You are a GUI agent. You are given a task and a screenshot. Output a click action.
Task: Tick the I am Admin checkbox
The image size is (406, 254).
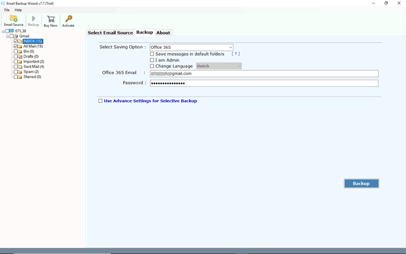coord(152,60)
